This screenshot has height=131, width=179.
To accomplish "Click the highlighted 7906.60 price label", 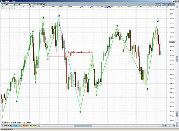I will 172,42.
